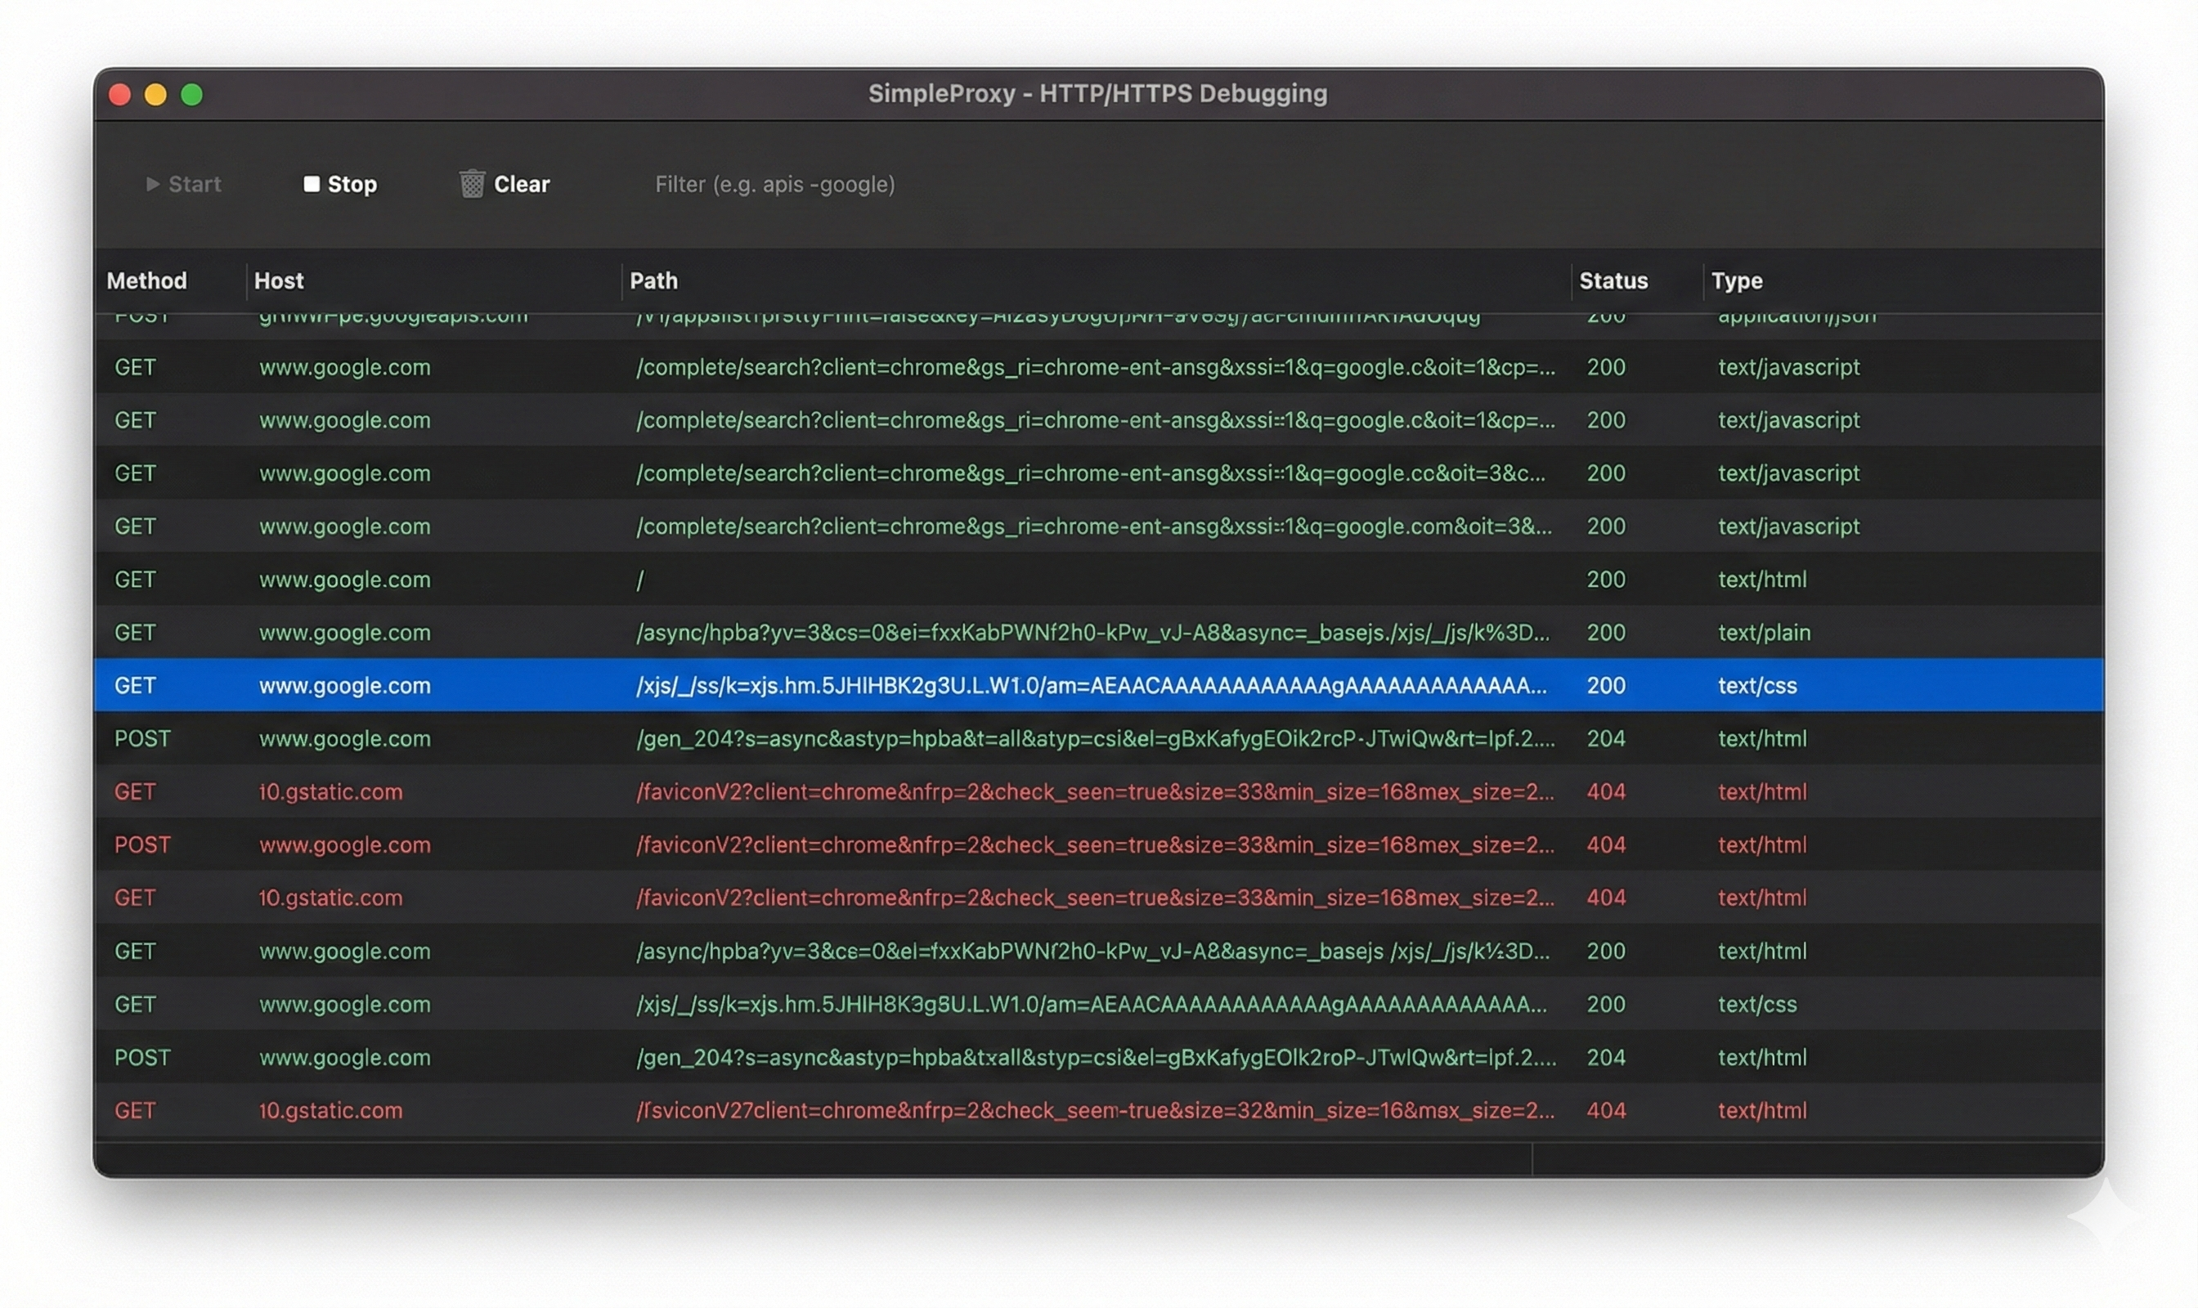Screen dimensions: 2198x1308
Task: Click the trash can icon next to Clear
Action: (473, 182)
